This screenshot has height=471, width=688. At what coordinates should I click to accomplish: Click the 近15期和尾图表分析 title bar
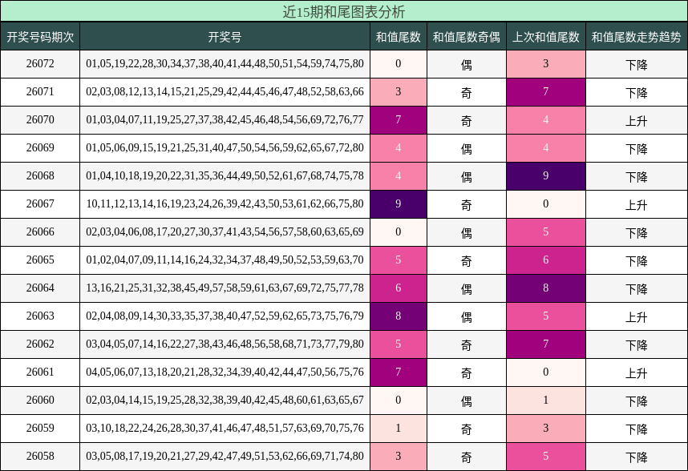(x=344, y=10)
